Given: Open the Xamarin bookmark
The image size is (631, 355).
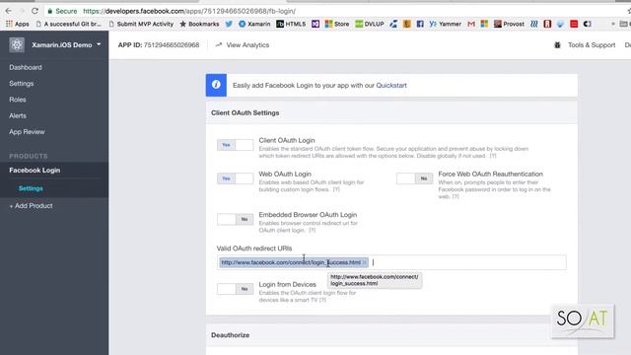Looking at the screenshot, I should [254, 24].
